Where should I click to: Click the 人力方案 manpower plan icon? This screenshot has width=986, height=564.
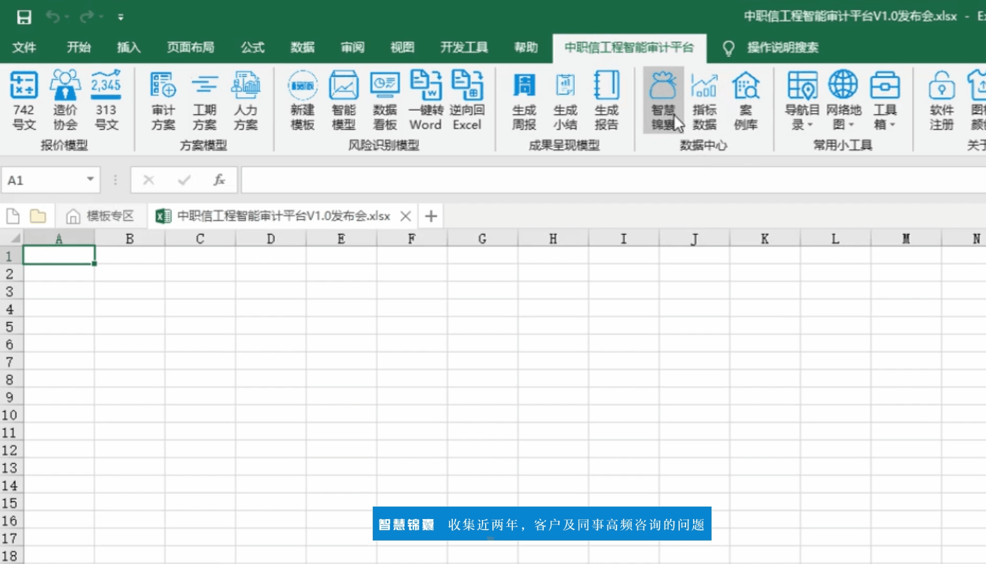point(245,99)
